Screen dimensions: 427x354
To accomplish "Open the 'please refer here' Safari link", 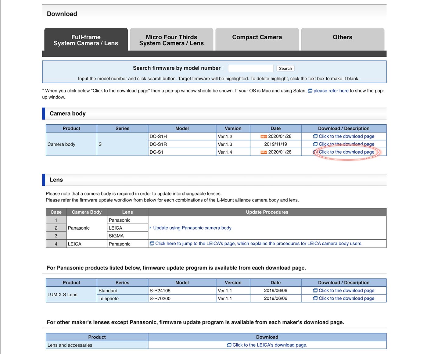I will (331, 91).
